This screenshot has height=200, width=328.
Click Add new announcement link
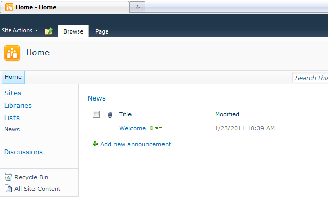click(135, 144)
